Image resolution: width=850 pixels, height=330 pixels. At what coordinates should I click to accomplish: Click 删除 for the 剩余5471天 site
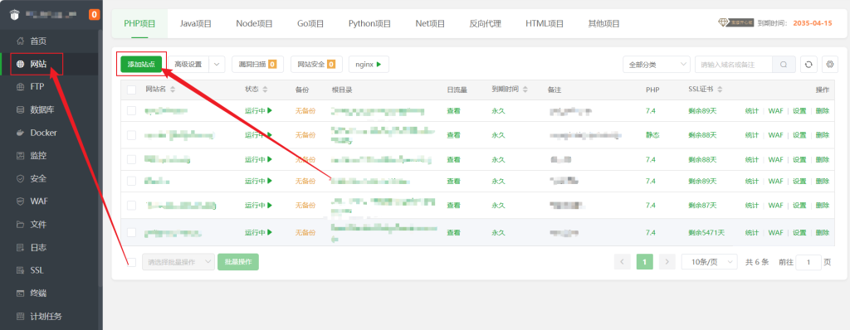pos(823,232)
